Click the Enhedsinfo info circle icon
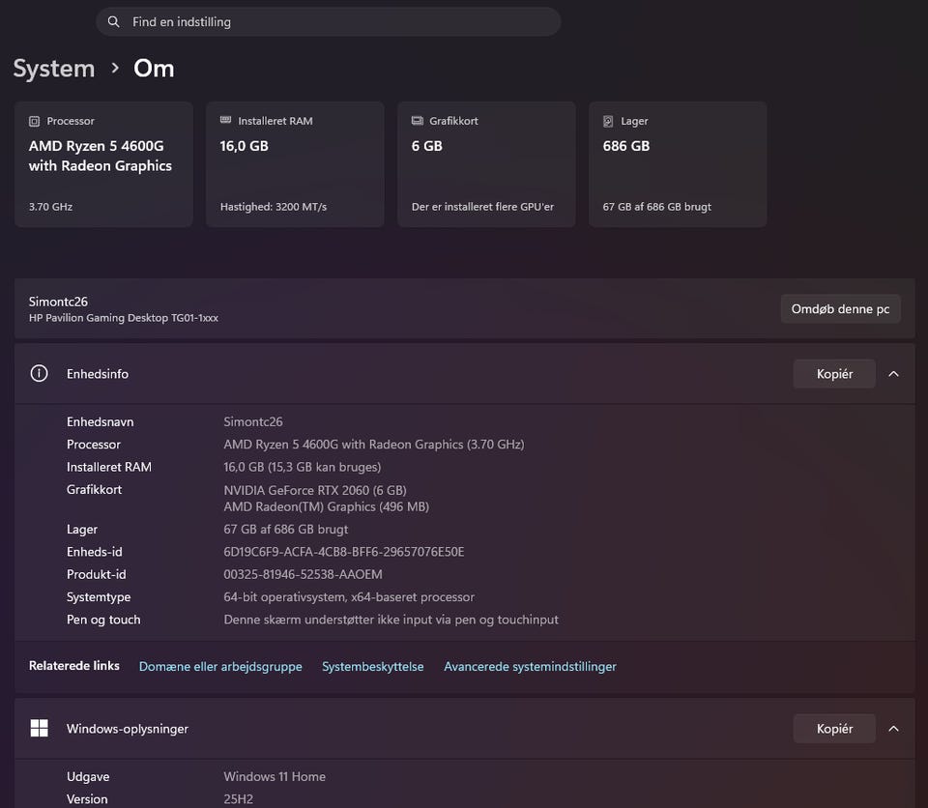 39,373
